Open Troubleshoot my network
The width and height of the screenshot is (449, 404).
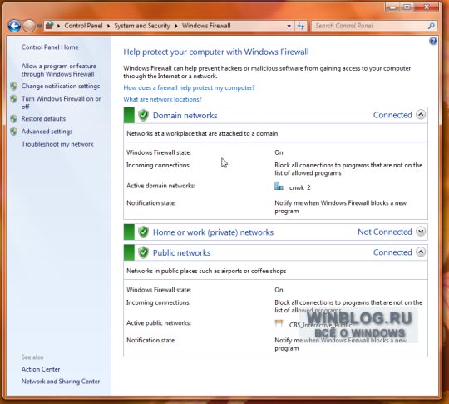57,144
